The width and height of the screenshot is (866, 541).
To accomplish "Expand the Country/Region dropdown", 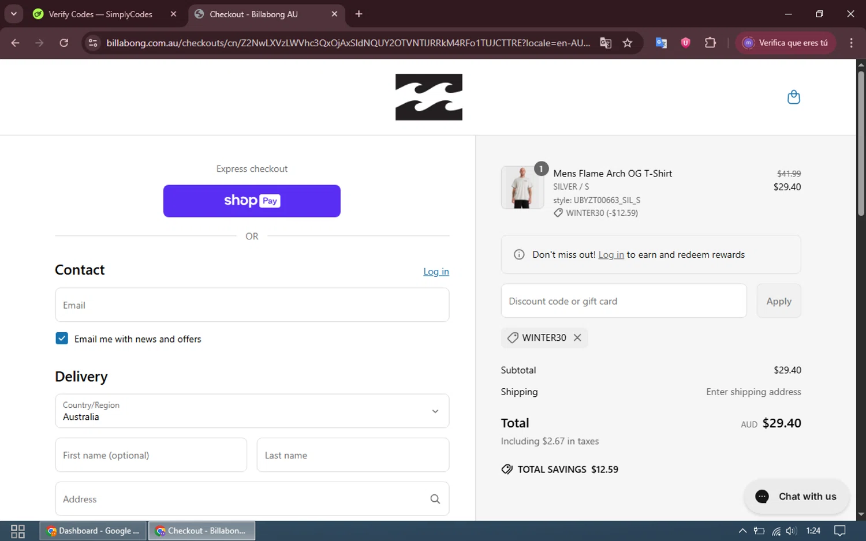I will [x=252, y=411].
